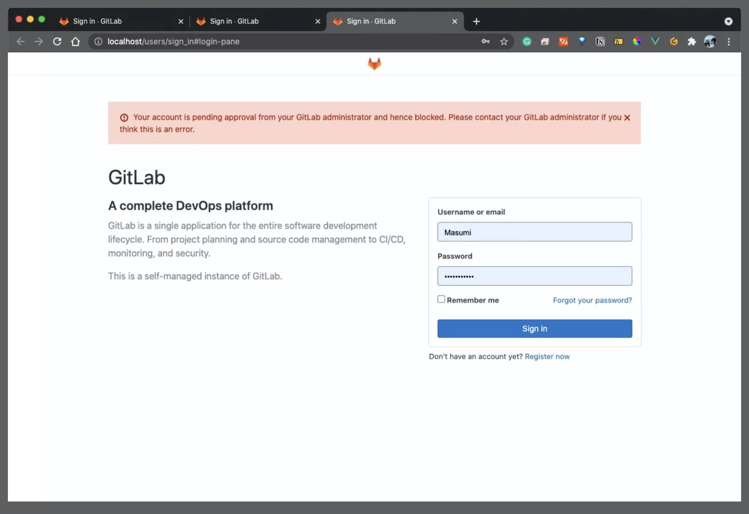Image resolution: width=749 pixels, height=514 pixels.
Task: Open the tab search dropdown arrow
Action: (728, 21)
